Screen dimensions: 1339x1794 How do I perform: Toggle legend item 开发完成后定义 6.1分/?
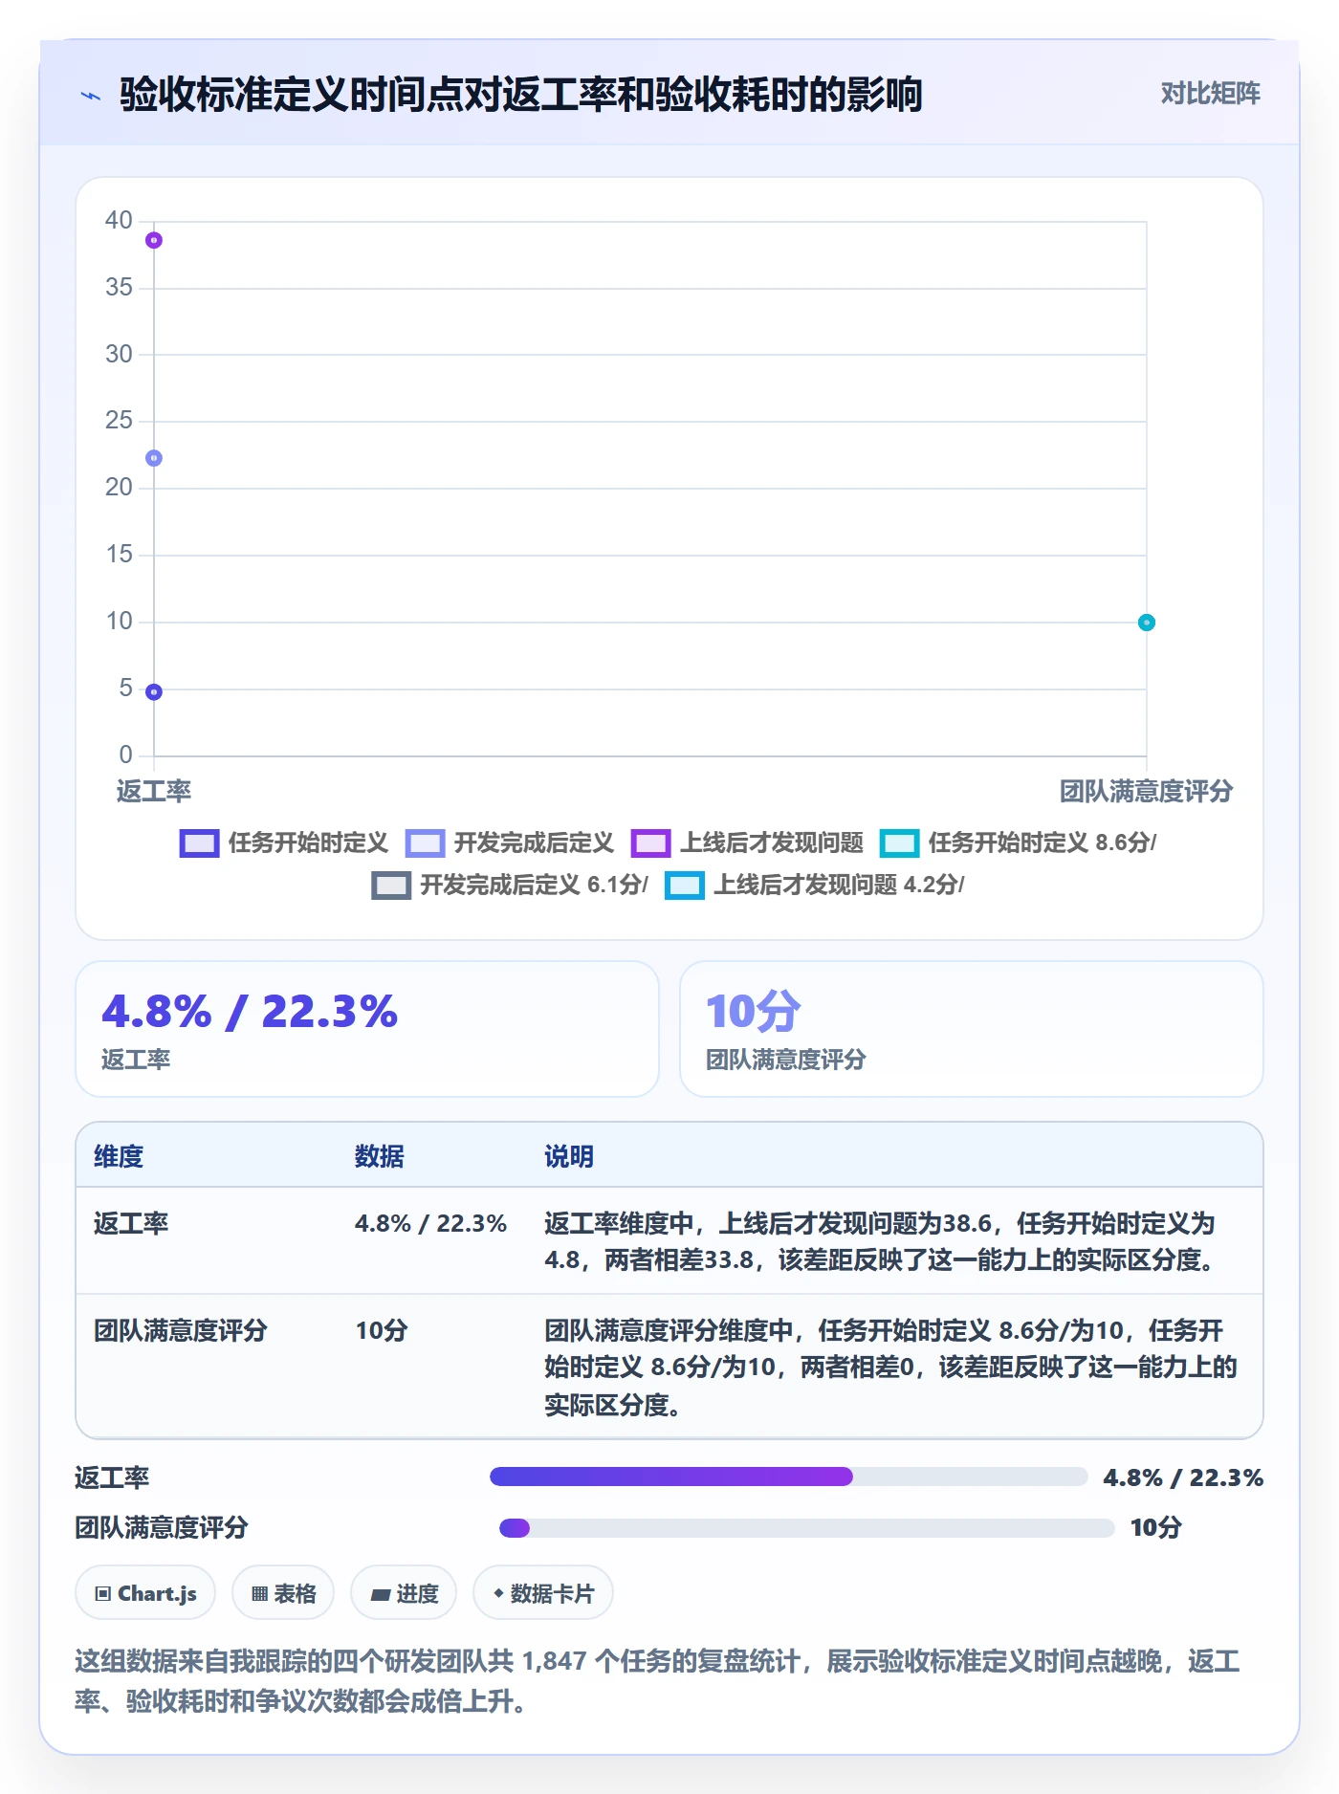coord(510,886)
